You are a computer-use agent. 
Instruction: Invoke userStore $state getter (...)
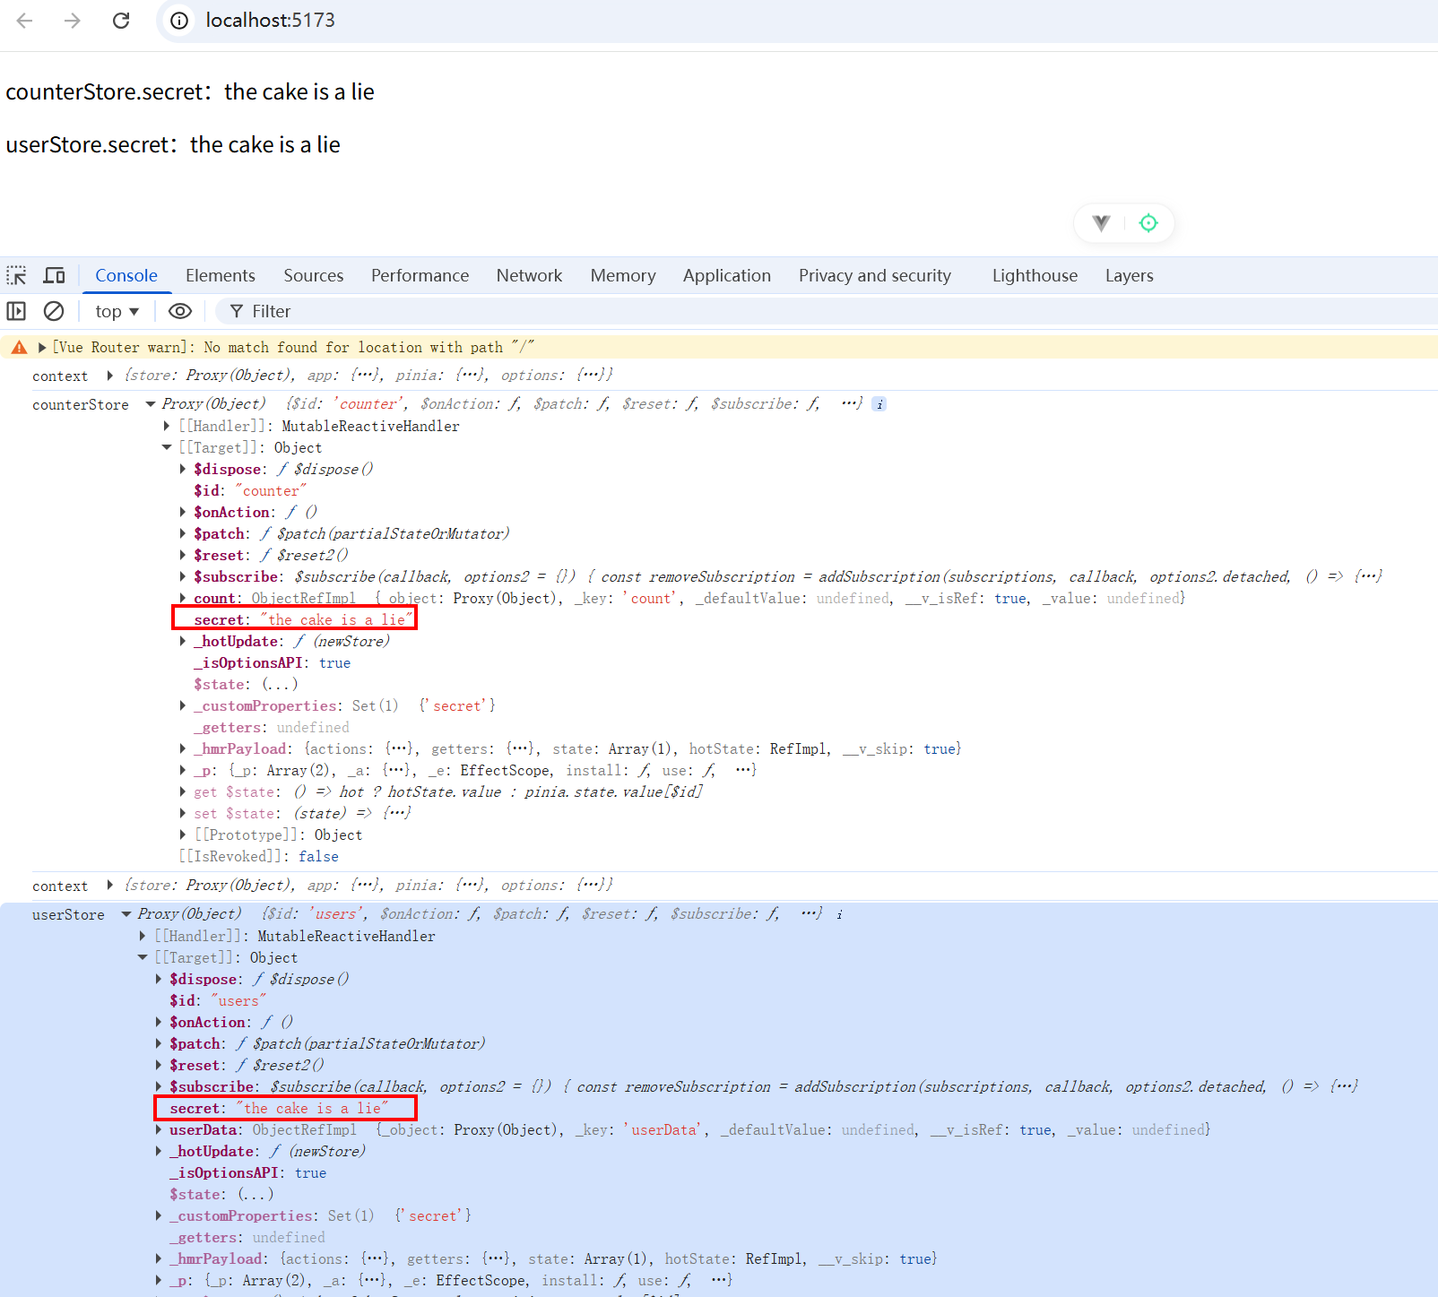[x=256, y=1194]
